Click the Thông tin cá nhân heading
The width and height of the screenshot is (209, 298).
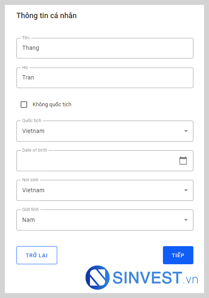coord(46,16)
